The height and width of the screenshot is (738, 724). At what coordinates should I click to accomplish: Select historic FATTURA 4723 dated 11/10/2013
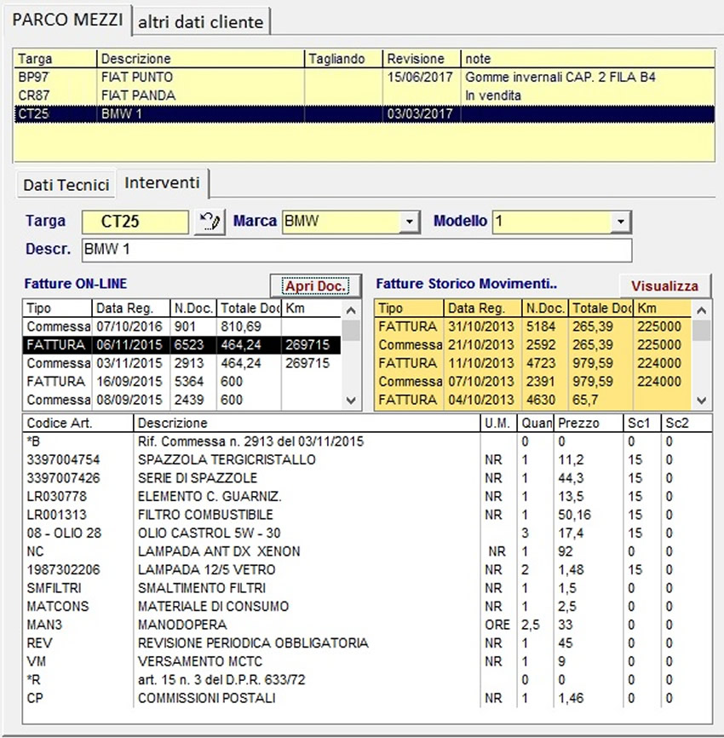point(533,363)
